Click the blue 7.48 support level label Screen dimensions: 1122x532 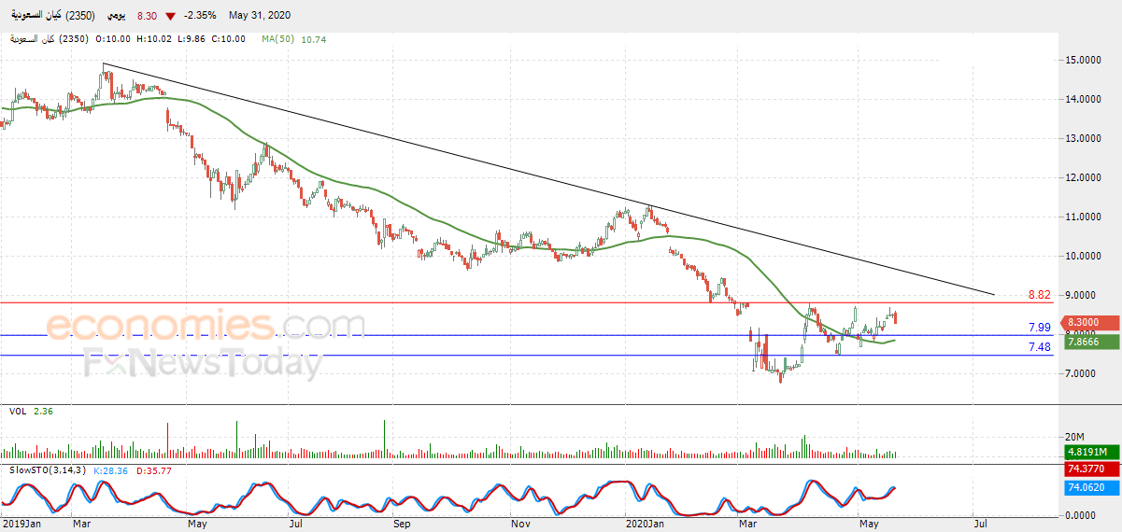click(x=1040, y=347)
